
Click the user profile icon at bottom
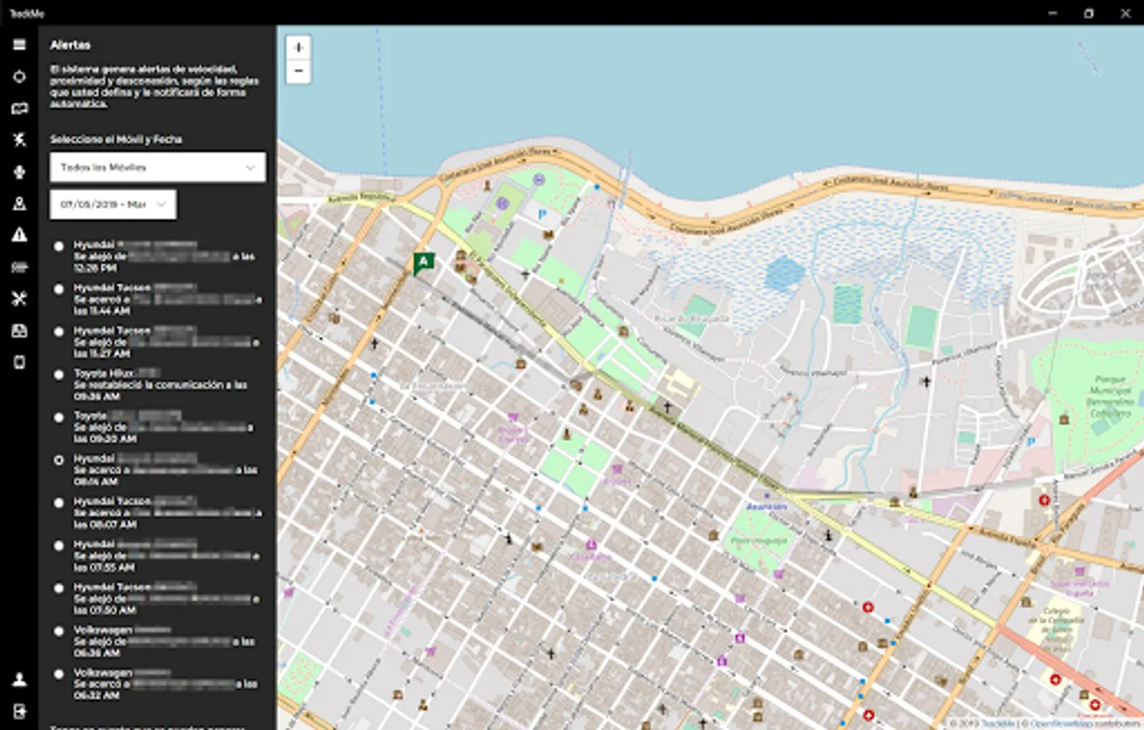coord(19,680)
